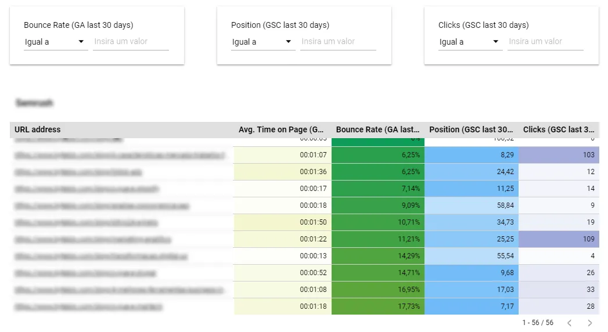
Task: Open Clicks 'Igual a' condition dropdown
Action: coord(470,42)
